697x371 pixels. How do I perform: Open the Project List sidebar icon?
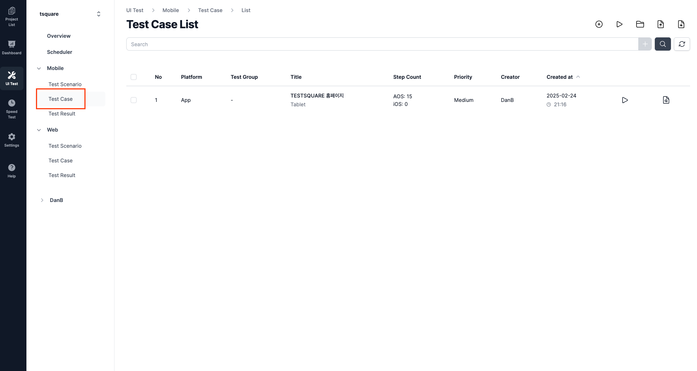12,16
